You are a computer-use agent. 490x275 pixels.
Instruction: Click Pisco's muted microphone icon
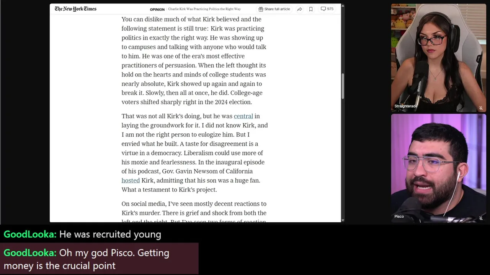pyautogui.click(x=481, y=218)
